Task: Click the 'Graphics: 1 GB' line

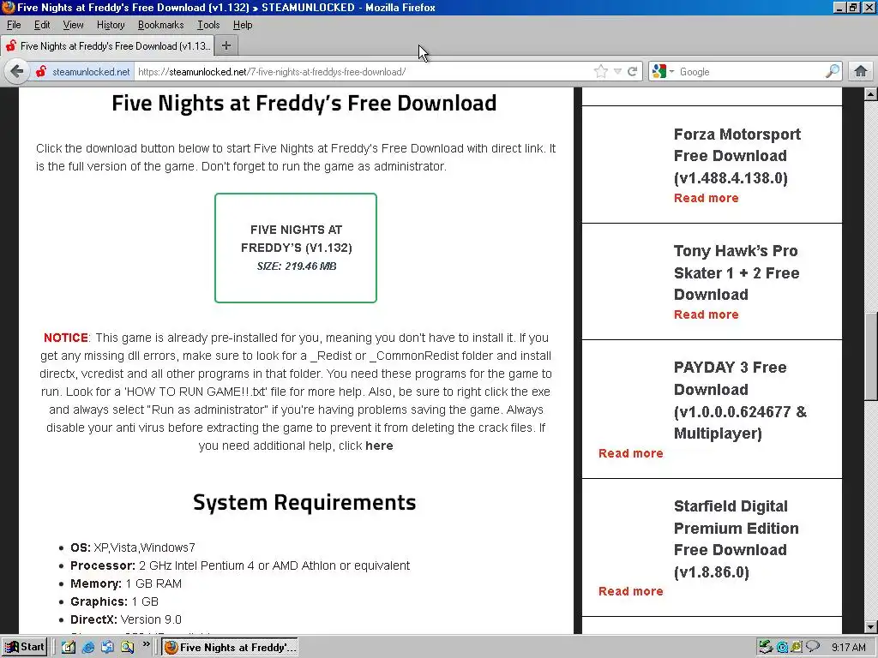Action: point(114,601)
